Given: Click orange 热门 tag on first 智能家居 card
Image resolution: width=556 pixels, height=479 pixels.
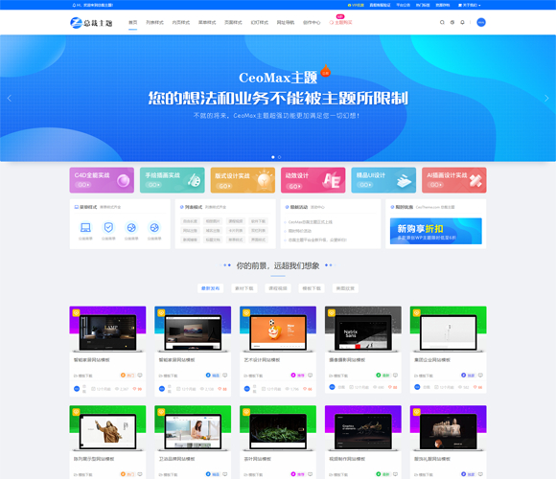Looking at the screenshot, I should pyautogui.click(x=127, y=376).
